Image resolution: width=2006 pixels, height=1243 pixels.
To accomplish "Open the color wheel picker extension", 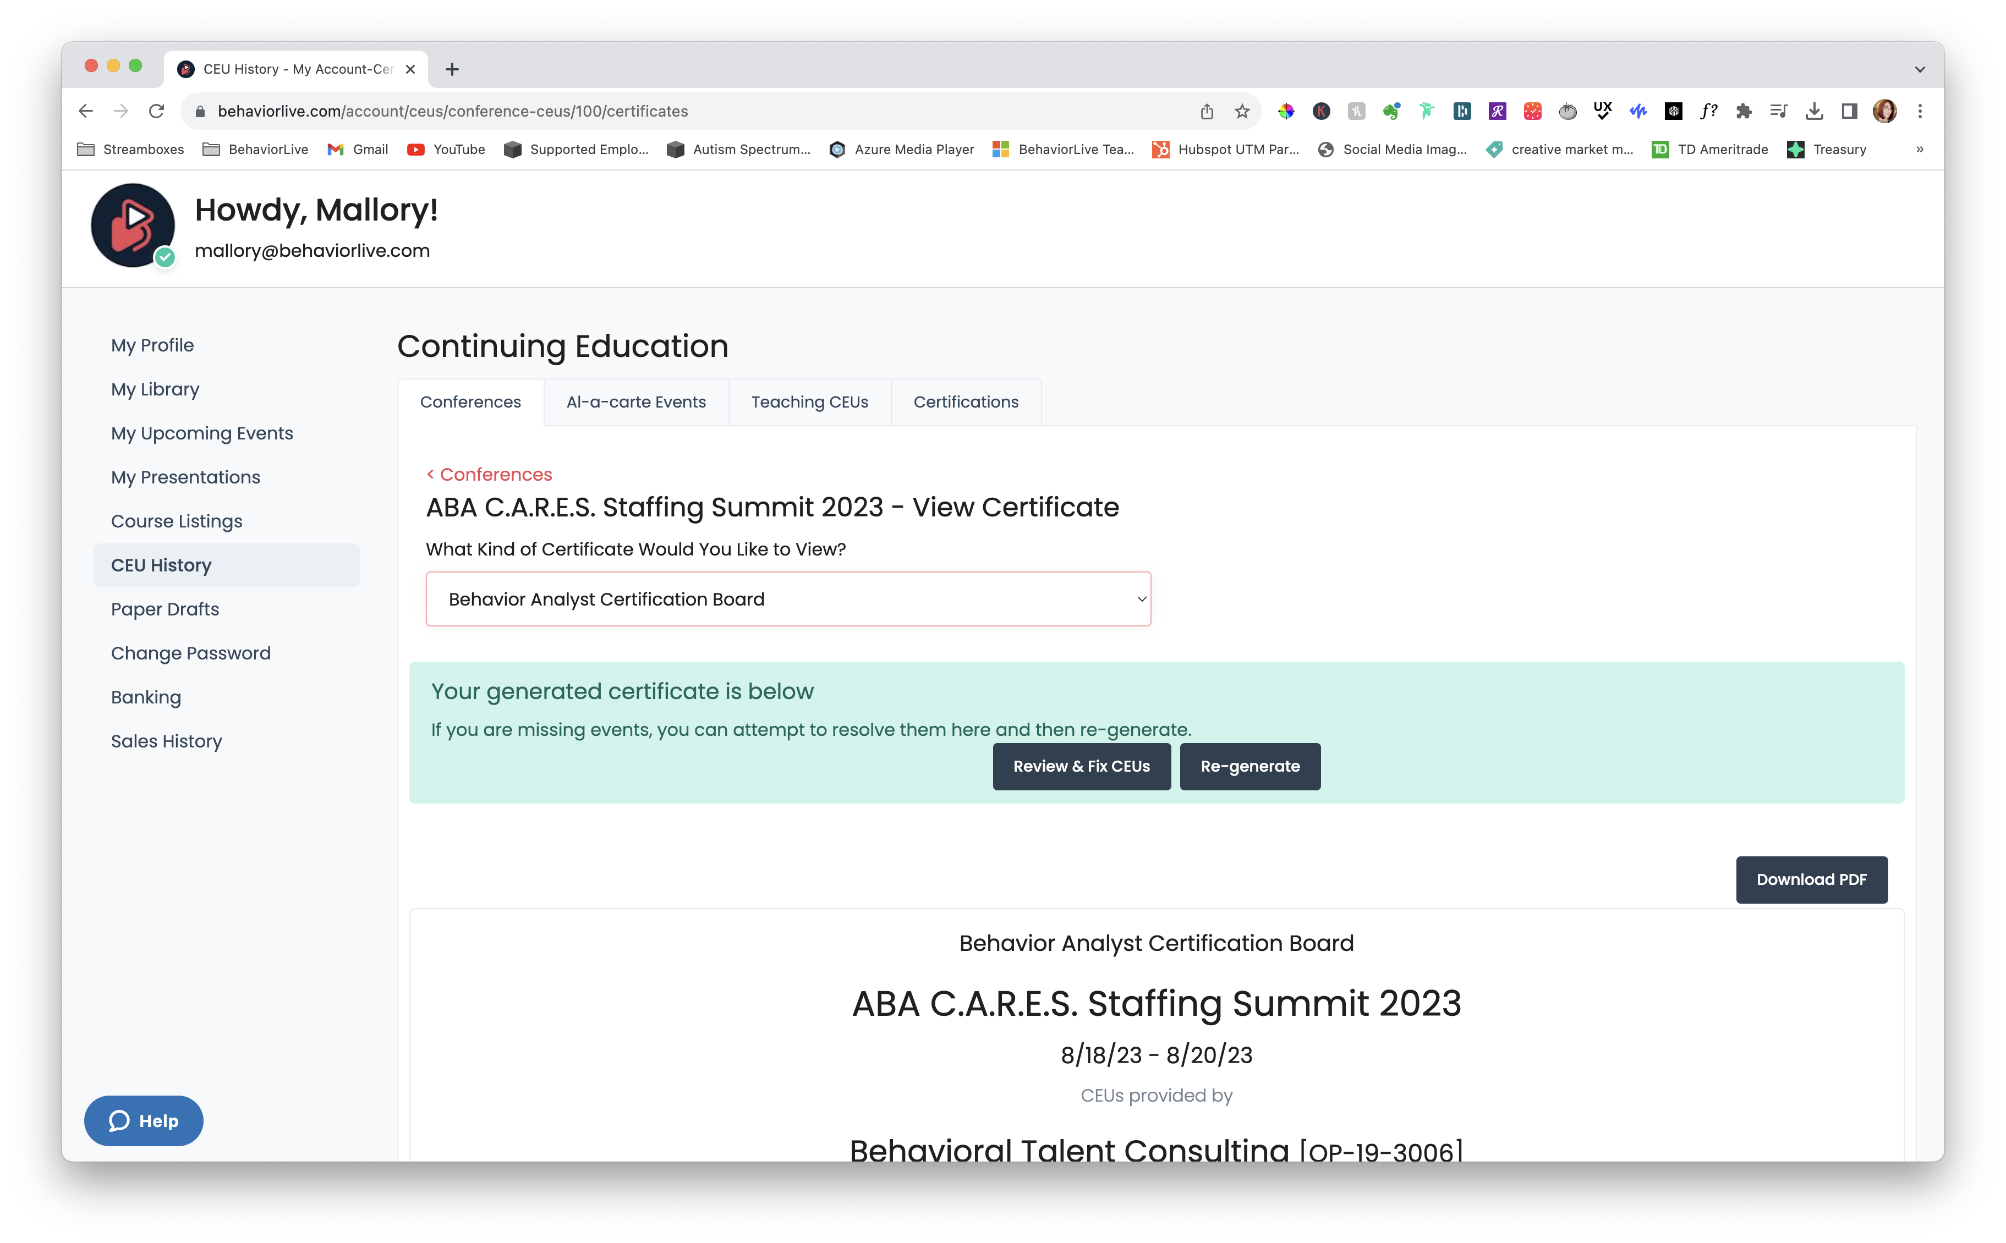I will pyautogui.click(x=1286, y=111).
